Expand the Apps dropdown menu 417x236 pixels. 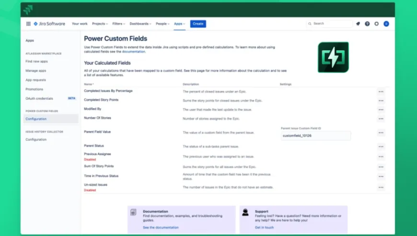[x=180, y=23]
